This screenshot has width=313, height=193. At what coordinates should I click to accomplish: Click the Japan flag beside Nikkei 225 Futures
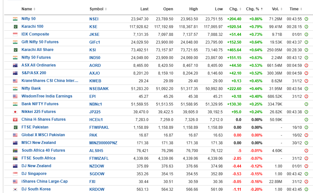point(15,112)
